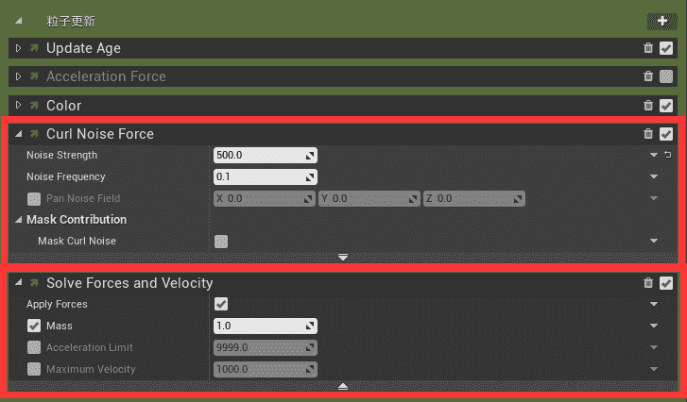Delete the Acceleration Force module
This screenshot has width=687, height=402.
coord(648,76)
